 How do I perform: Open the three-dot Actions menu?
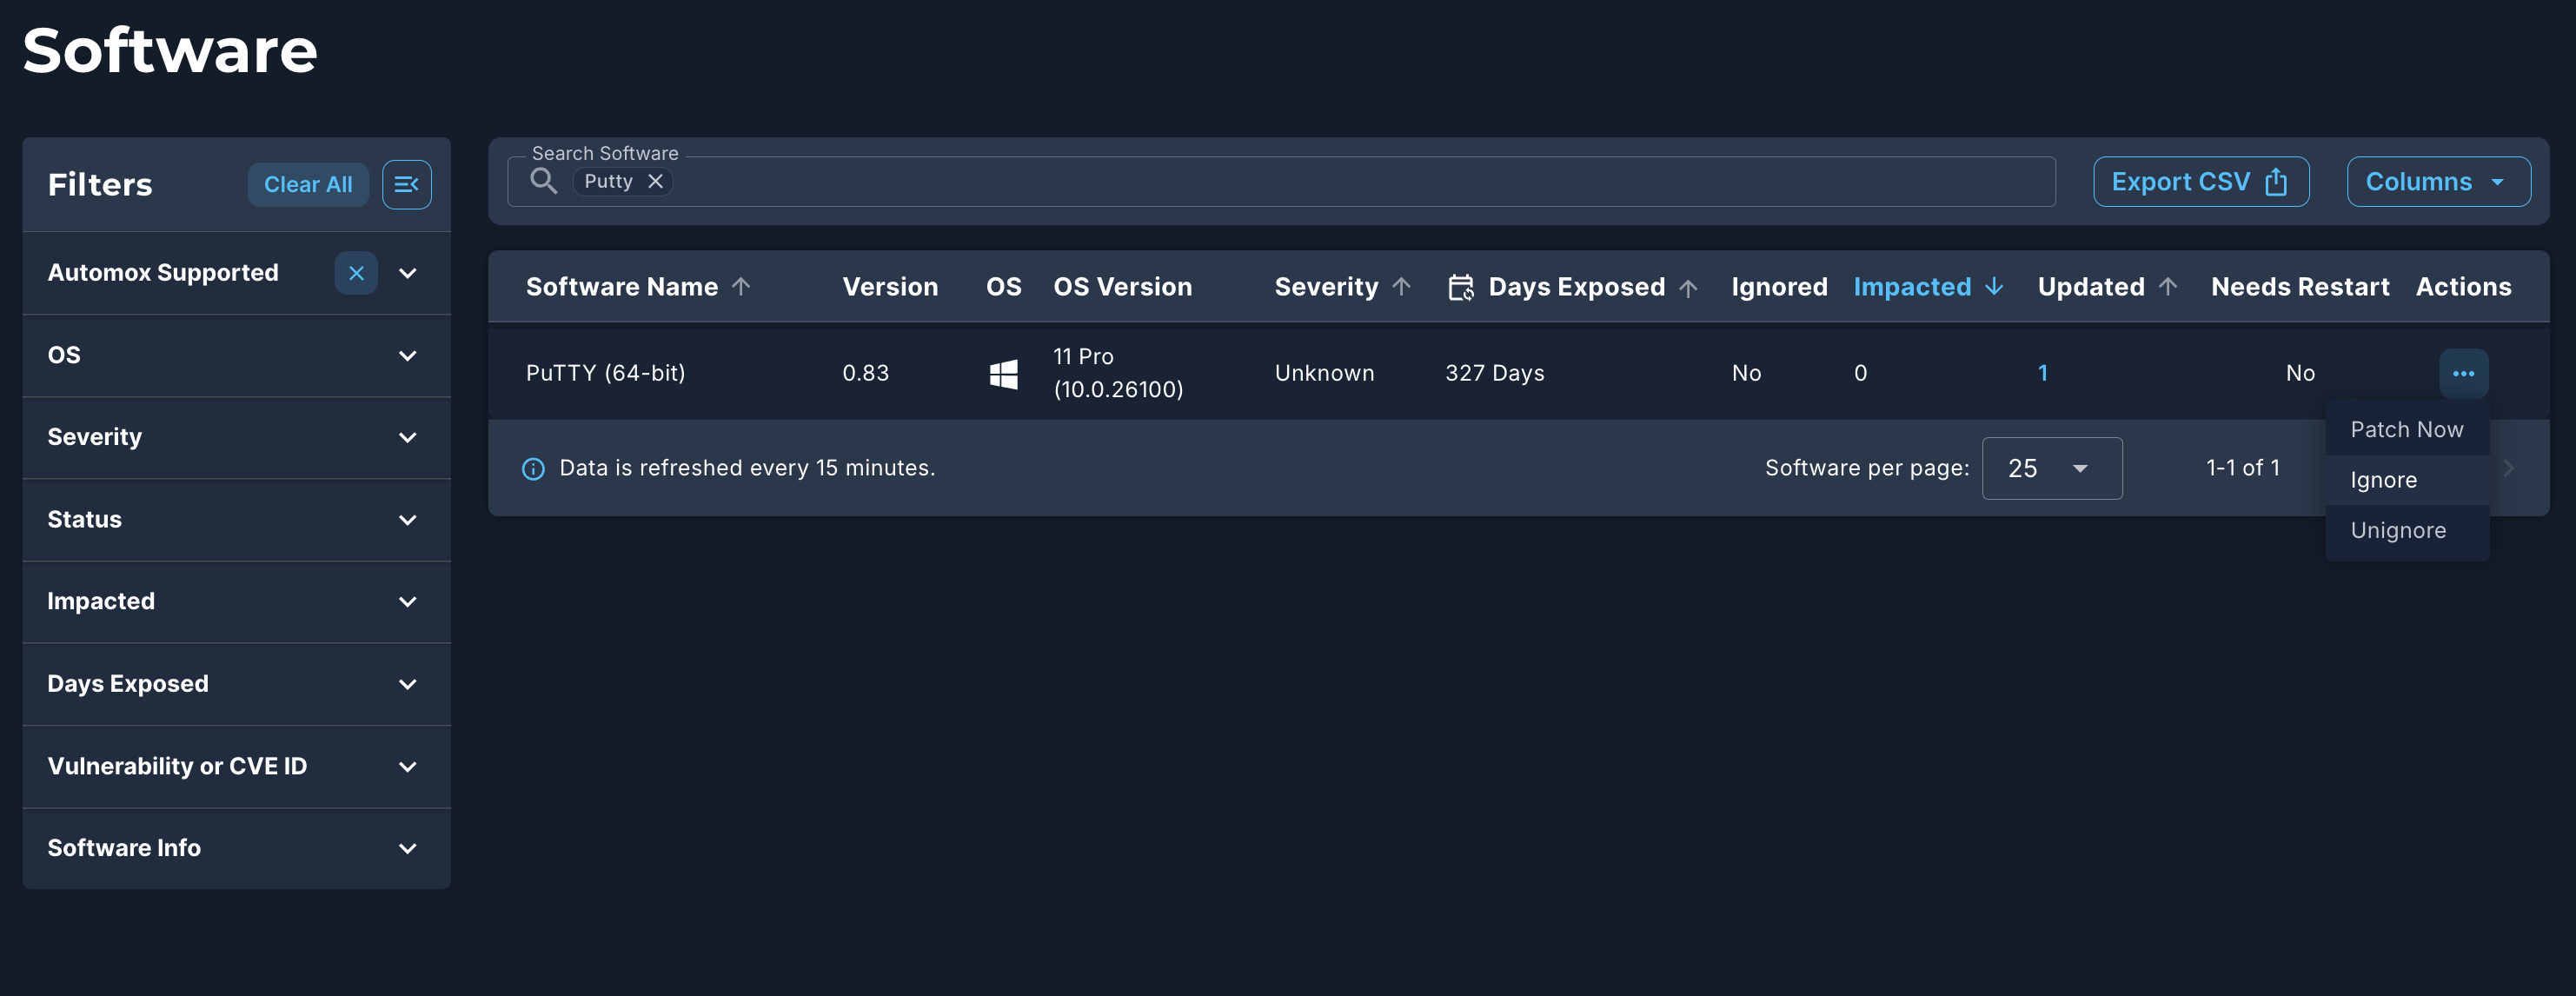(2463, 373)
